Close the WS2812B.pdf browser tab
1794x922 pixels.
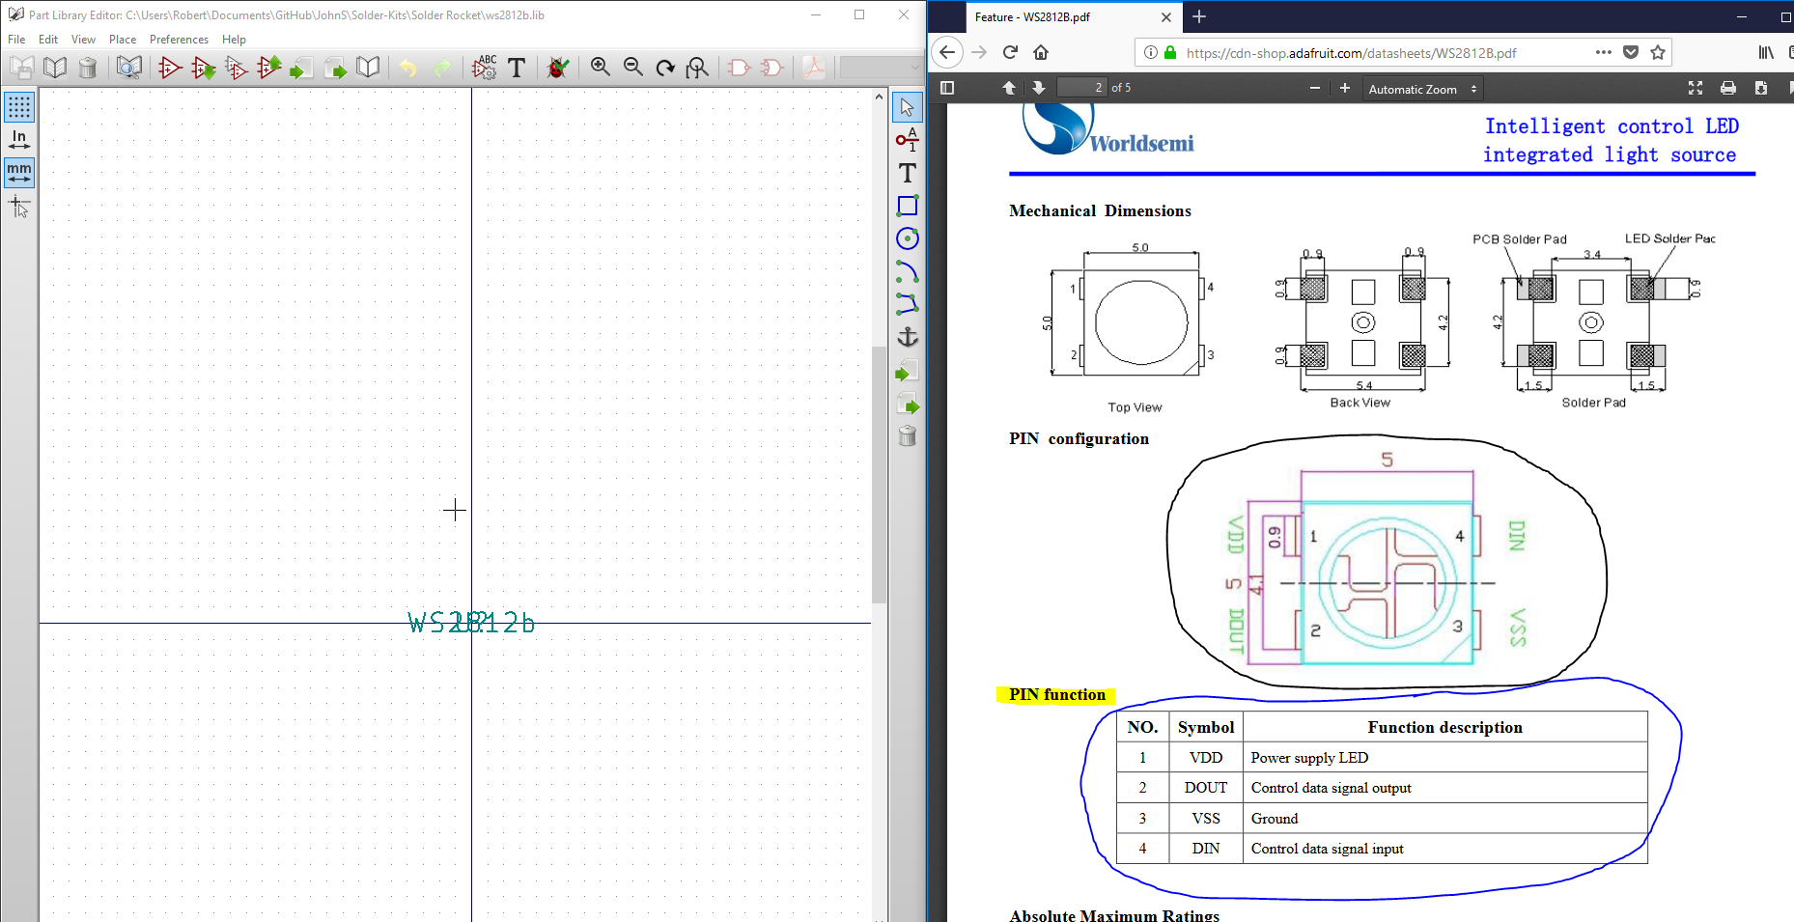(x=1166, y=17)
